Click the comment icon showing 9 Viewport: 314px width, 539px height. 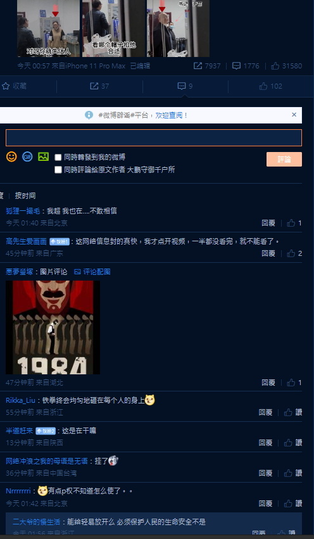tap(185, 86)
